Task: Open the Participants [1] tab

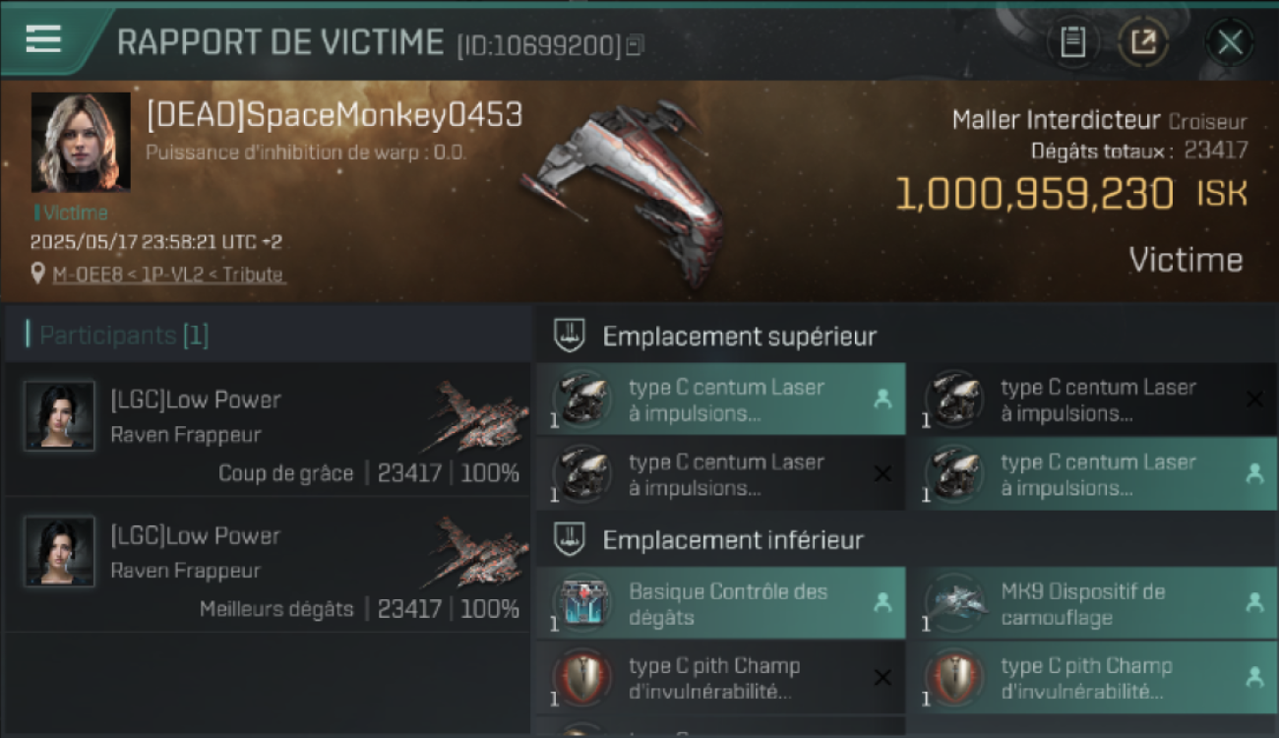Action: point(124,336)
